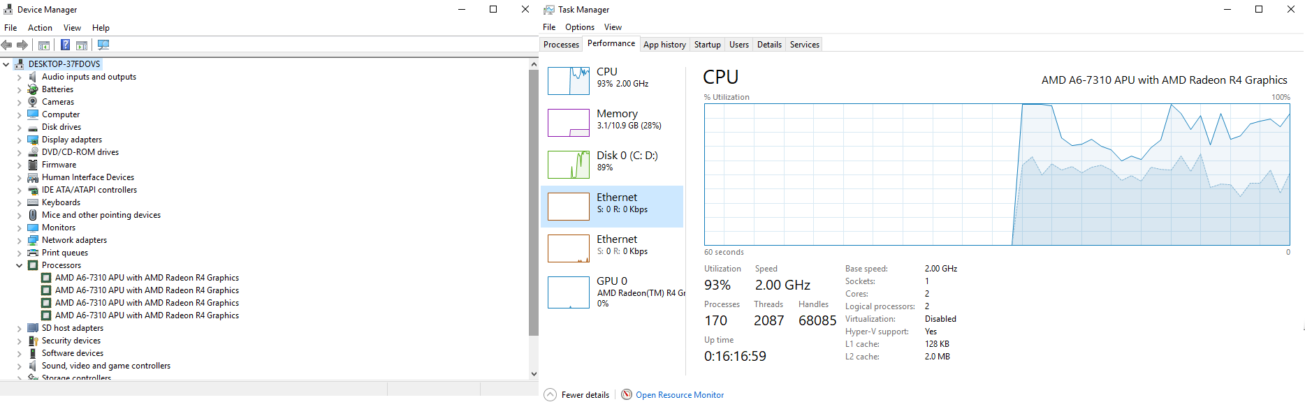This screenshot has width=1305, height=409.
Task: Switch to the App history tab
Action: click(x=664, y=45)
